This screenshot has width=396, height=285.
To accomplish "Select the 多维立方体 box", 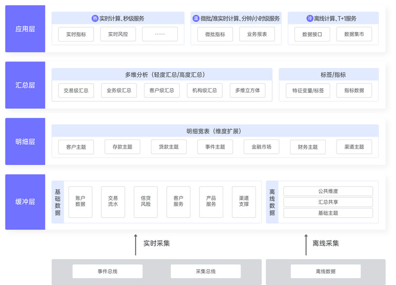I will 247,91.
